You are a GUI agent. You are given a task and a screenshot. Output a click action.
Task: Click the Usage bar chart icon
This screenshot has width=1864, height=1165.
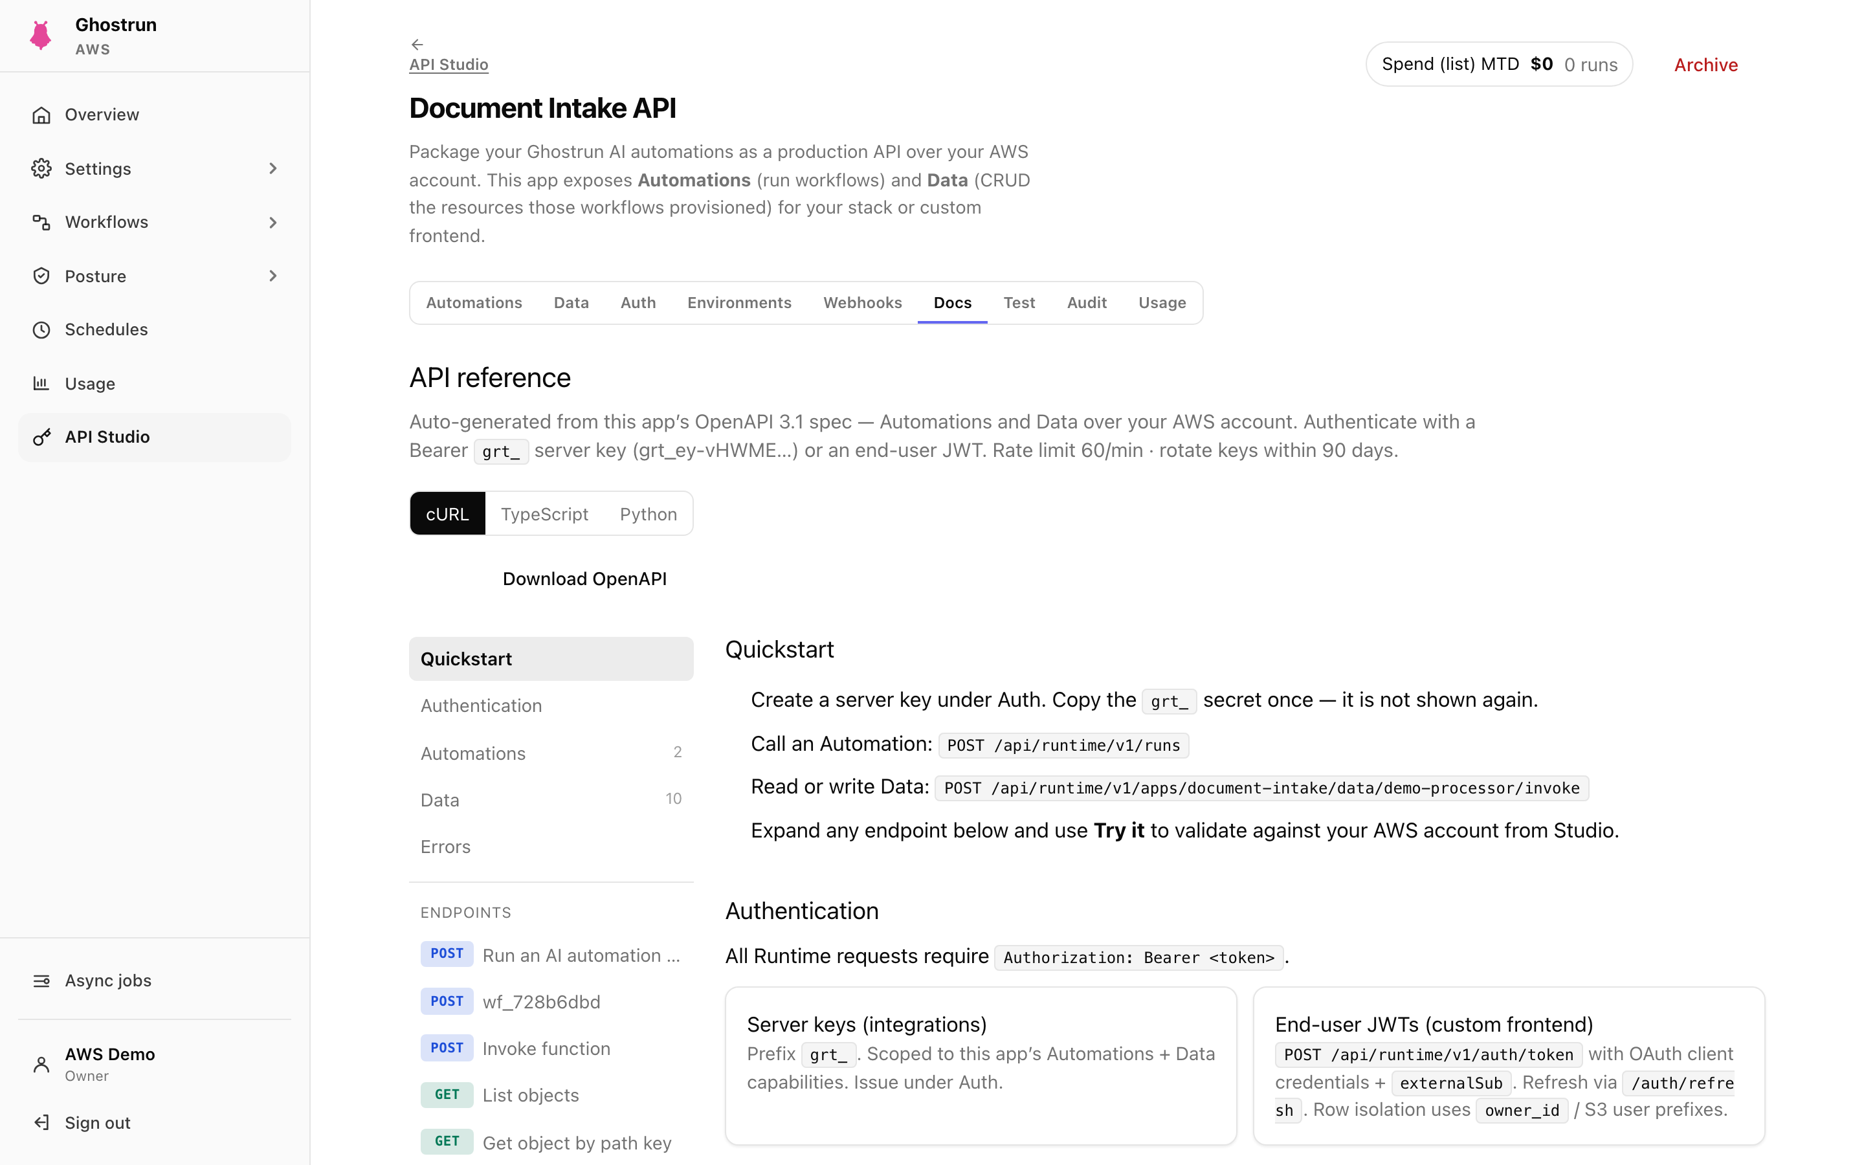click(41, 383)
